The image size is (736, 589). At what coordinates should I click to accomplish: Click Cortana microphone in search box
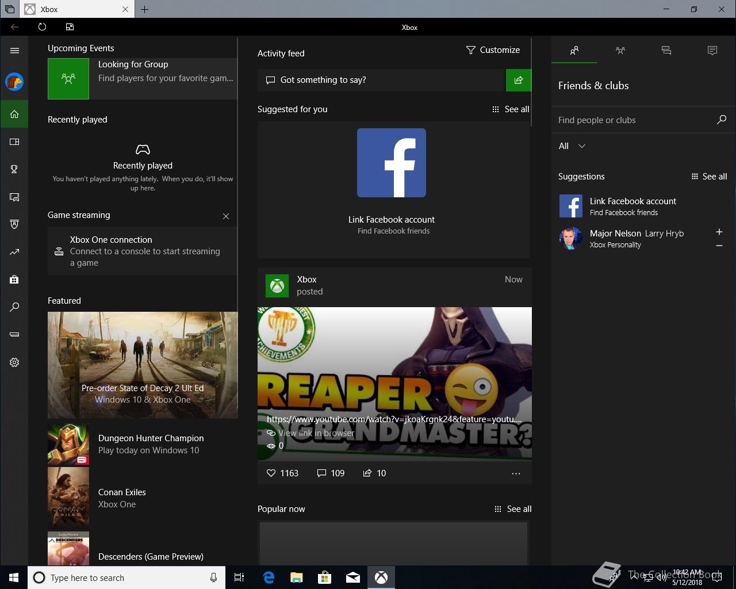pos(214,577)
